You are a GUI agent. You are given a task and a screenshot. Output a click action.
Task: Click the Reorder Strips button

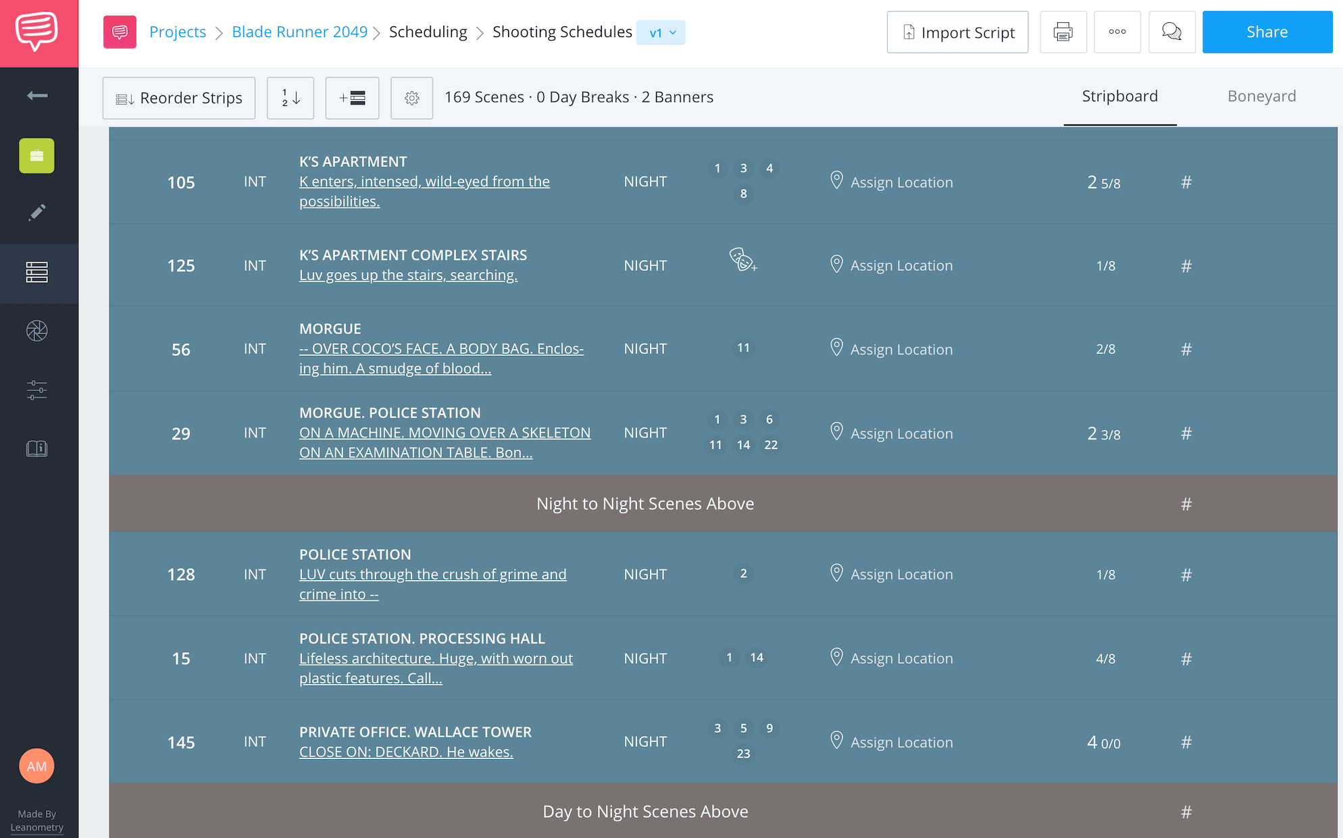pyautogui.click(x=179, y=98)
